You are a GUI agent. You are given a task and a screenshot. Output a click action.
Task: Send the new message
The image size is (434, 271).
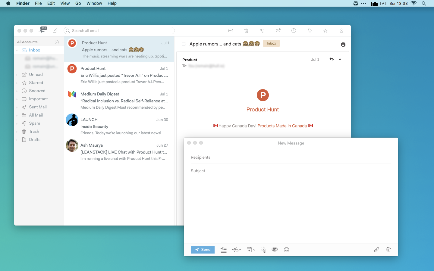point(203,250)
